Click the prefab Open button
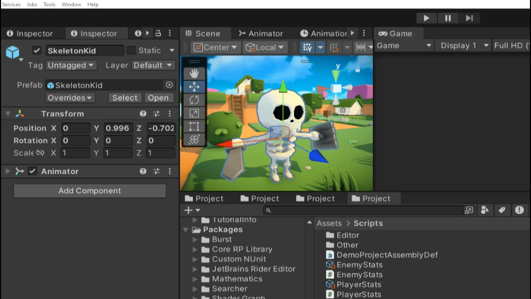531x299 pixels. pyautogui.click(x=158, y=98)
